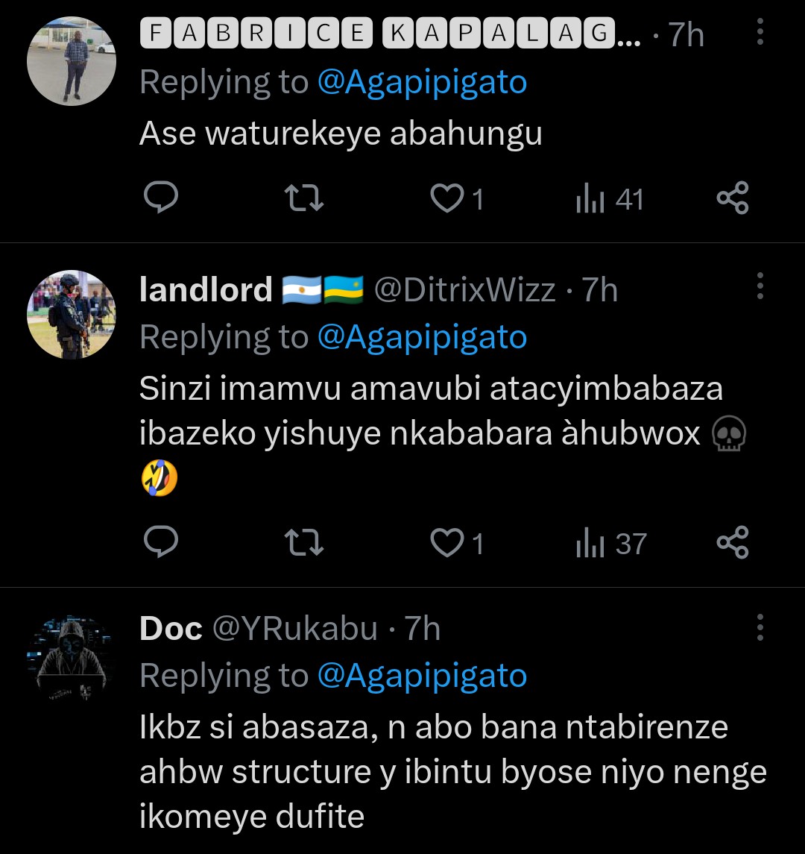Share landlord's tweet
Image resolution: width=805 pixels, height=854 pixels.
(732, 543)
